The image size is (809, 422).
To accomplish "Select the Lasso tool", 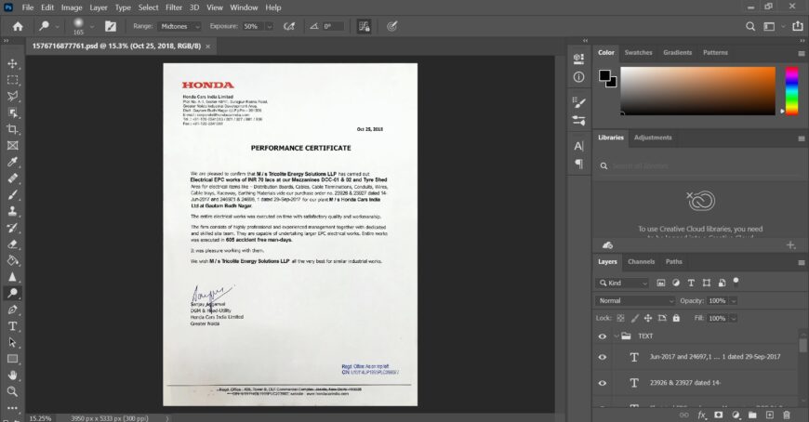I will 12,97.
